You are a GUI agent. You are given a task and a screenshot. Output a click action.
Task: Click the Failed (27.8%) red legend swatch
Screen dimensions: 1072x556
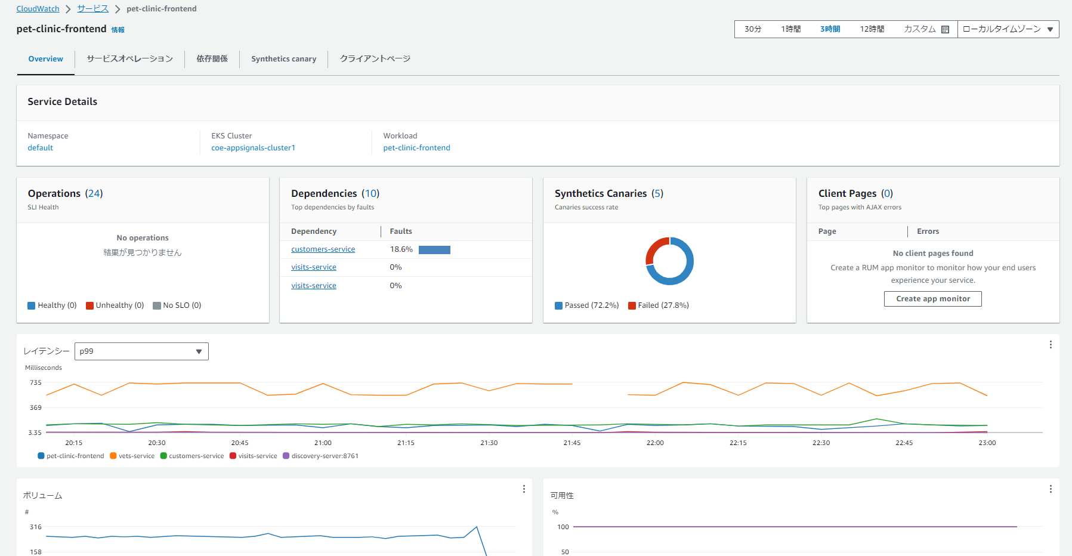632,305
